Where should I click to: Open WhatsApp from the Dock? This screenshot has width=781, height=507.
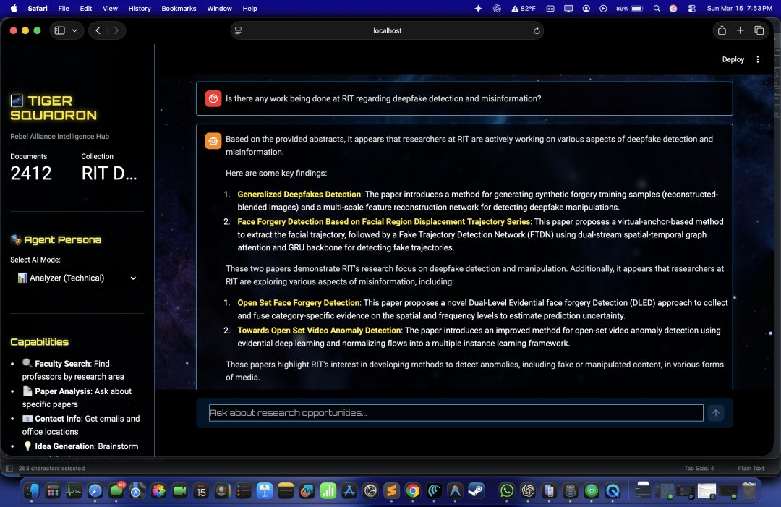click(506, 491)
